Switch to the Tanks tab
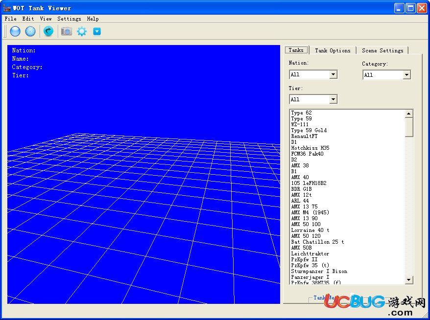 pos(296,50)
